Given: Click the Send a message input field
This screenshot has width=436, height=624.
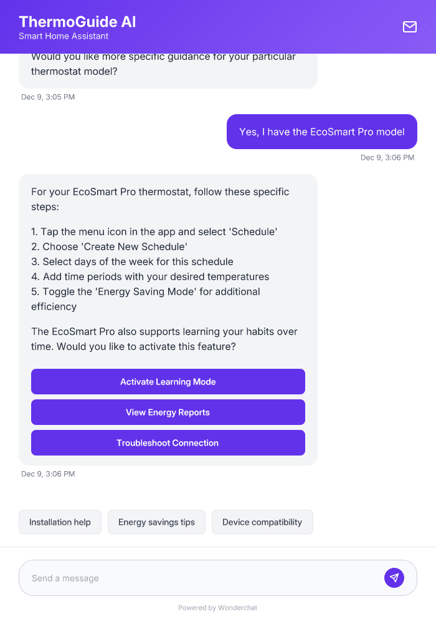Looking at the screenshot, I should (187, 577).
